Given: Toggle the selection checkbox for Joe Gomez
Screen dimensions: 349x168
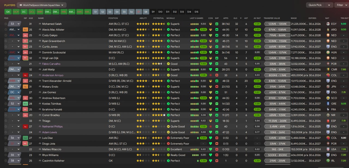Looking at the screenshot, I should [6, 92].
